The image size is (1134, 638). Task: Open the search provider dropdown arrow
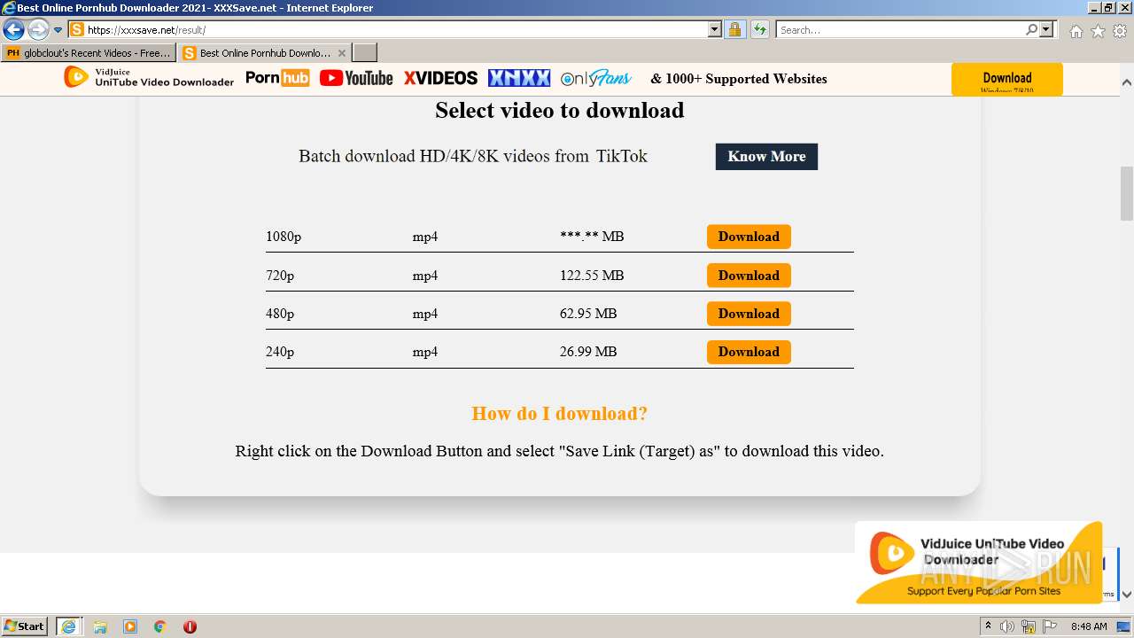click(x=1046, y=29)
